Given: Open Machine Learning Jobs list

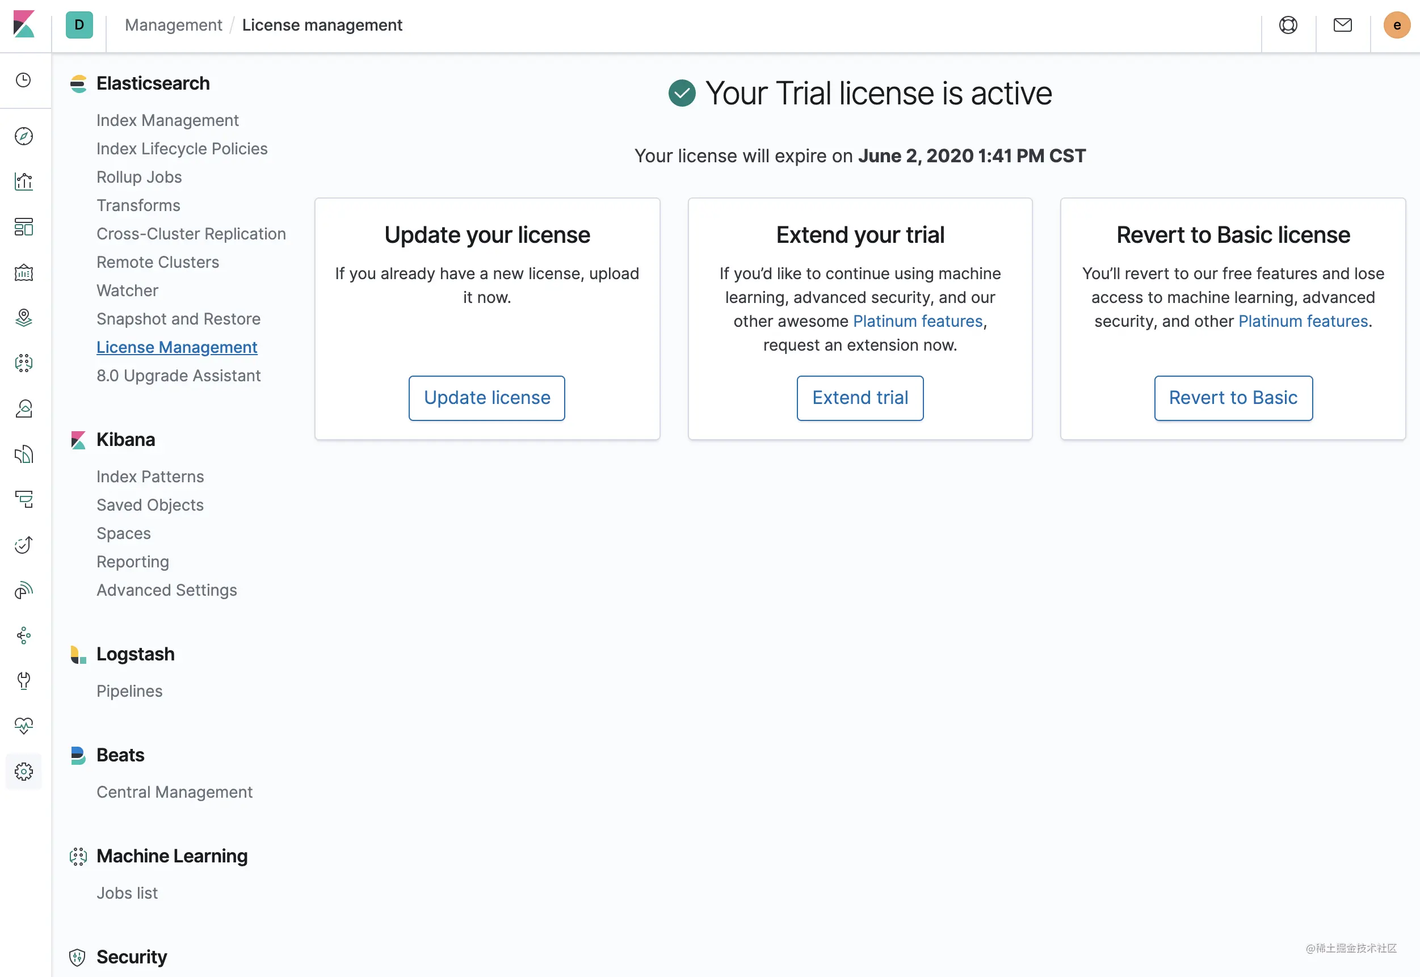Looking at the screenshot, I should pos(127,893).
